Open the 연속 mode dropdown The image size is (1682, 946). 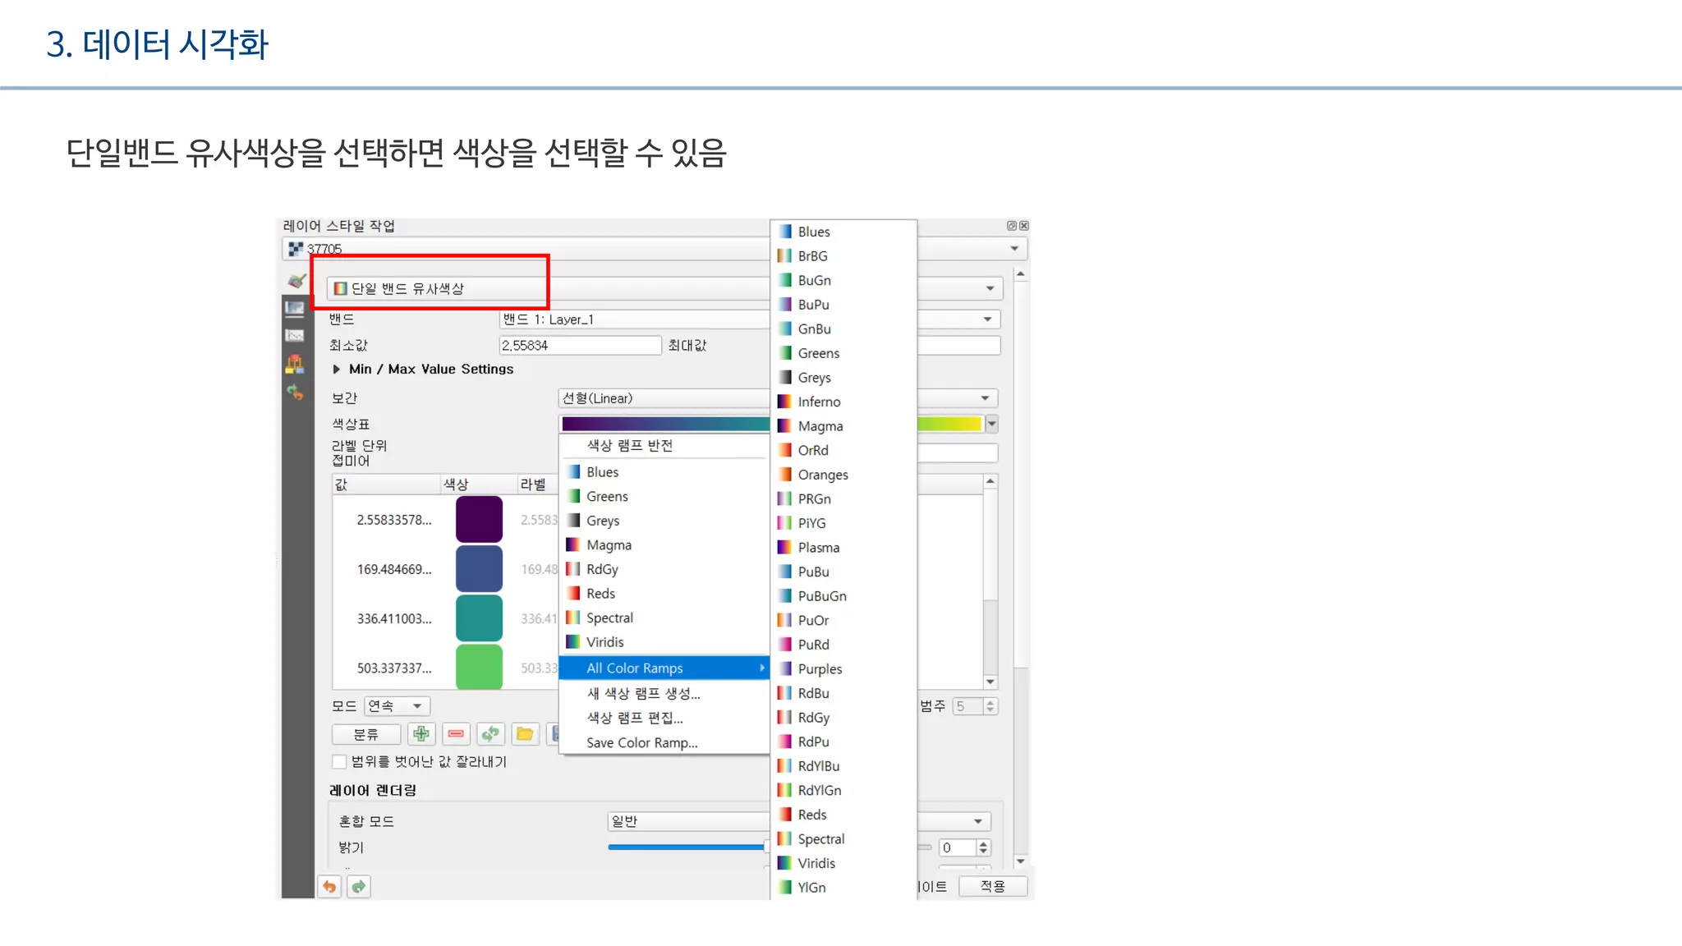(398, 706)
